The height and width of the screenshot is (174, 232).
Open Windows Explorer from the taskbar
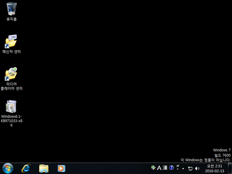[x=44, y=169]
